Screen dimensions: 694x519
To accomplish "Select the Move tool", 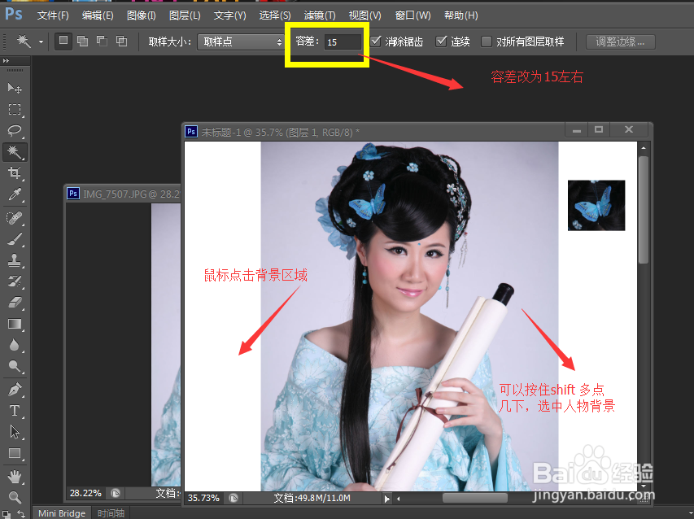I will [15, 87].
